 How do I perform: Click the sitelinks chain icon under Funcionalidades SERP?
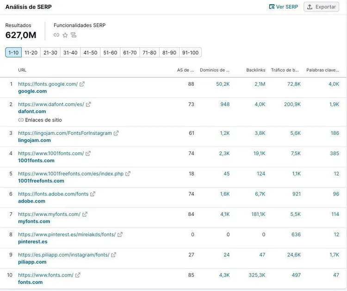[x=56, y=35]
